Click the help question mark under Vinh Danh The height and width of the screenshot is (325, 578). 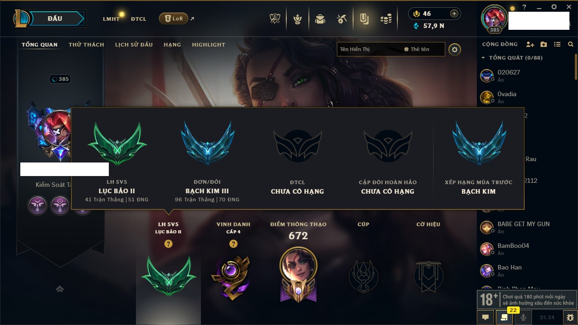pyautogui.click(x=233, y=244)
